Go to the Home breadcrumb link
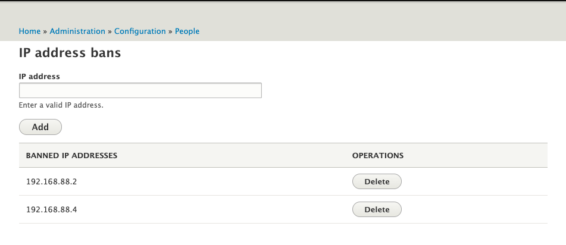566x245 pixels. pyautogui.click(x=30, y=31)
